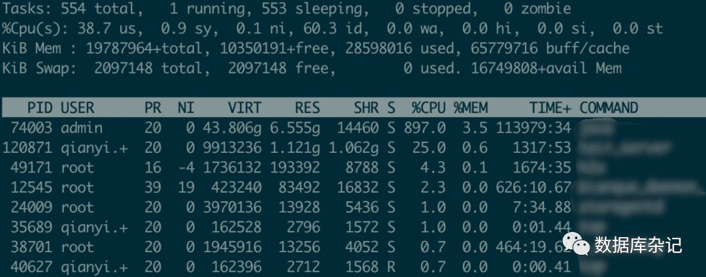
Task: Click PID 35689 process entry
Action: pyautogui.click(x=353, y=227)
